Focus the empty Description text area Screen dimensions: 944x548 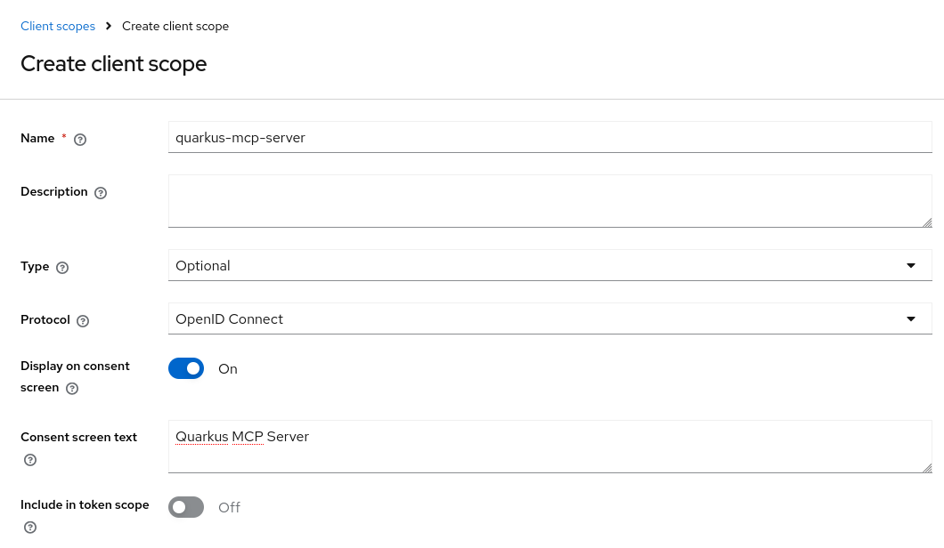549,200
